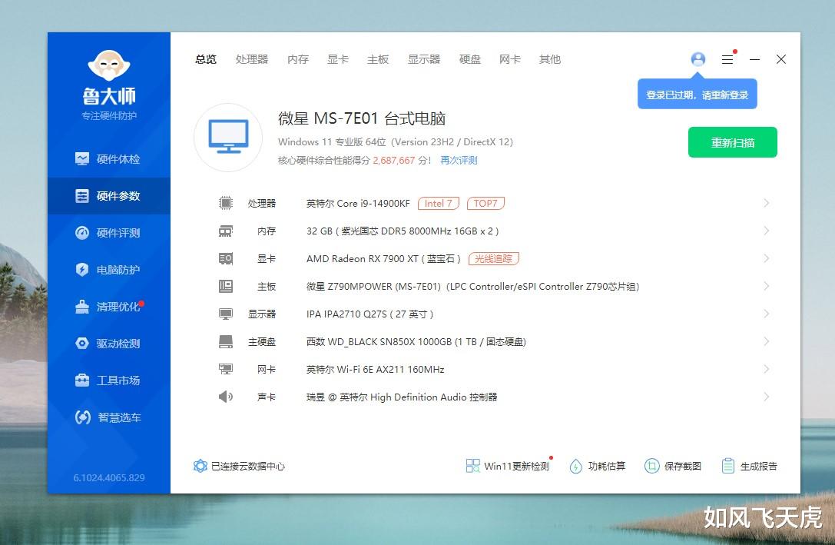835x545 pixels.
Task: Click the 光线追踪 tag
Action: (x=494, y=258)
